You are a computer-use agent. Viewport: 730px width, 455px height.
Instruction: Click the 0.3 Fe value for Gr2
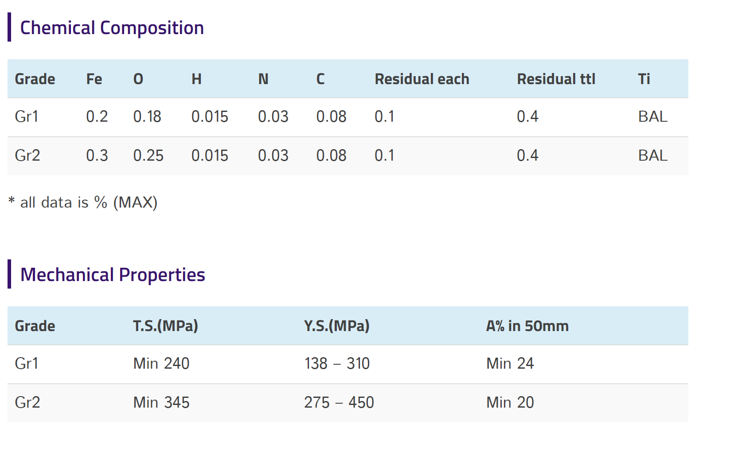coord(97,156)
